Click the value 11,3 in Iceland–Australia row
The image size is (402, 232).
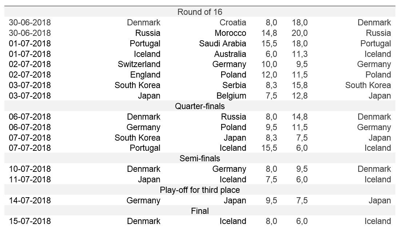point(299,54)
